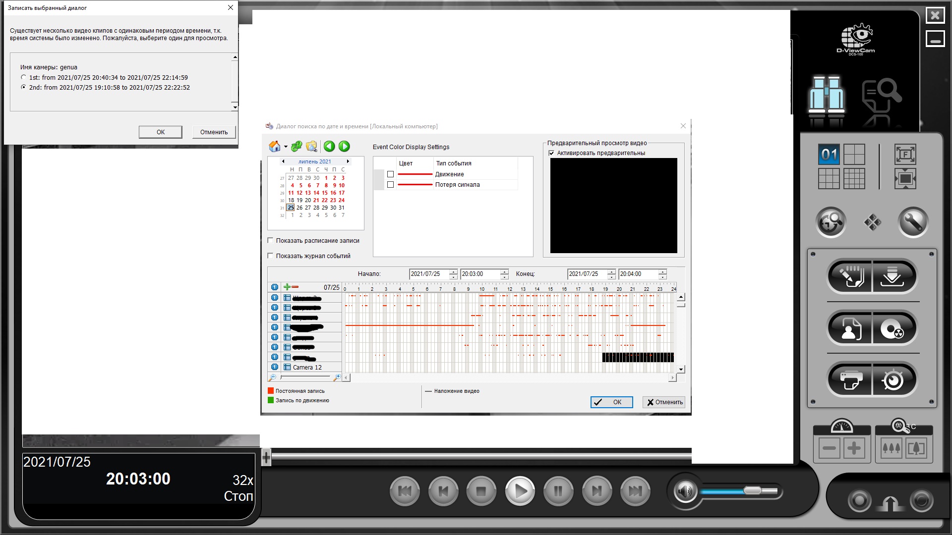Toggle the Движение event color checkbox
This screenshot has height=535, width=952.
(390, 174)
